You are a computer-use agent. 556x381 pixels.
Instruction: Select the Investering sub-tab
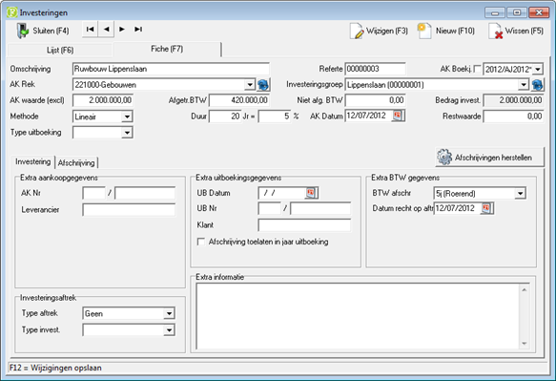[x=33, y=162]
